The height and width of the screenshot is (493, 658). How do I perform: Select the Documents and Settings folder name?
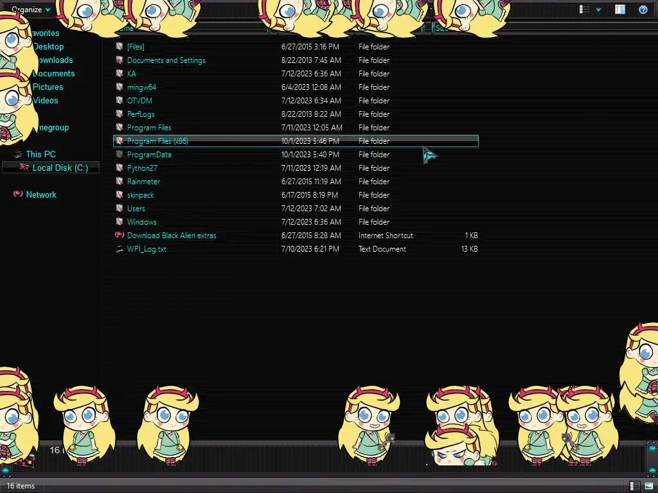click(166, 60)
